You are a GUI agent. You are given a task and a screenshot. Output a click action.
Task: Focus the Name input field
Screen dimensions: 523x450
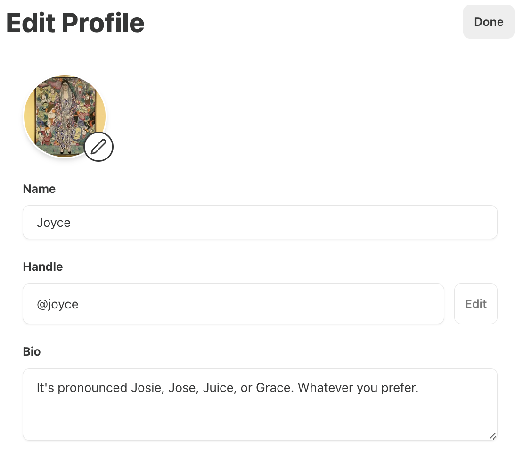coord(260,222)
